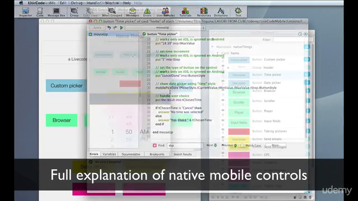Click the Select Grouped toolbar icon
This screenshot has height=201, width=358.
(112, 12)
